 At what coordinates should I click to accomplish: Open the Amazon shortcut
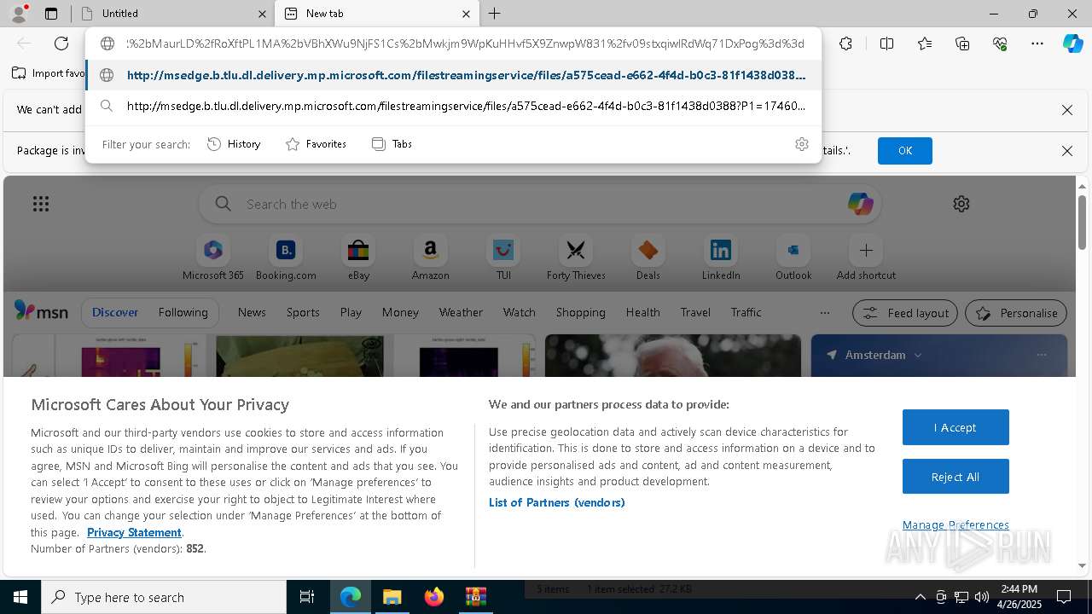click(431, 258)
